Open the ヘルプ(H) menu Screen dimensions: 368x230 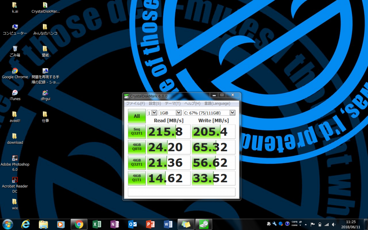tap(192, 103)
